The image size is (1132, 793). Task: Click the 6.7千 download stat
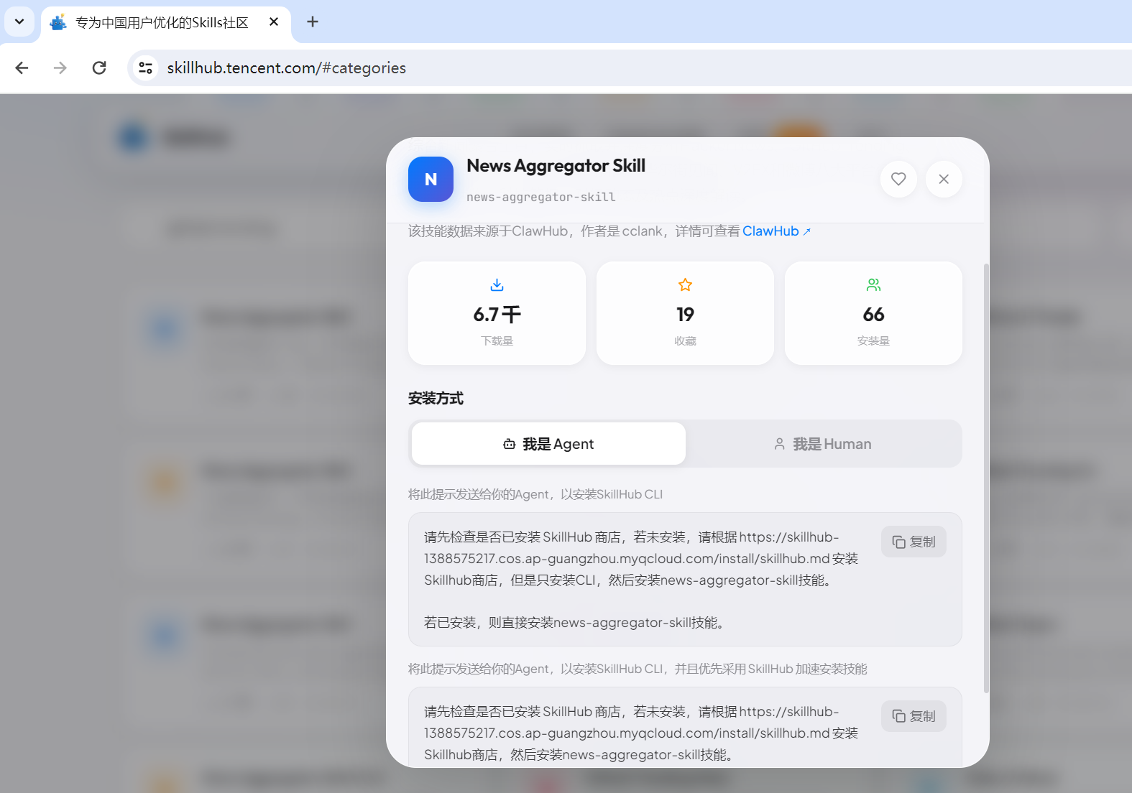pyautogui.click(x=497, y=313)
